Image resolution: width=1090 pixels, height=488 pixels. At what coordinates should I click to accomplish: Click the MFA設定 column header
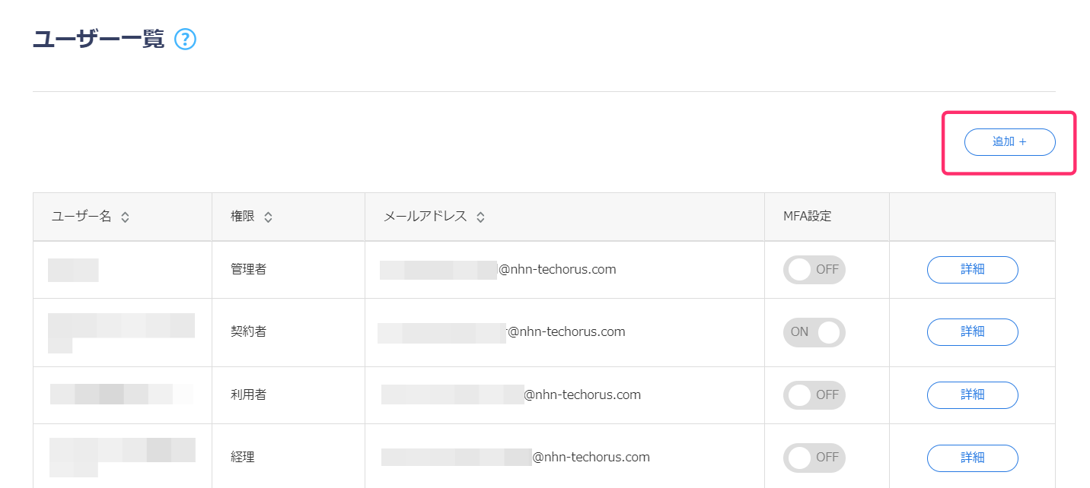pyautogui.click(x=807, y=217)
